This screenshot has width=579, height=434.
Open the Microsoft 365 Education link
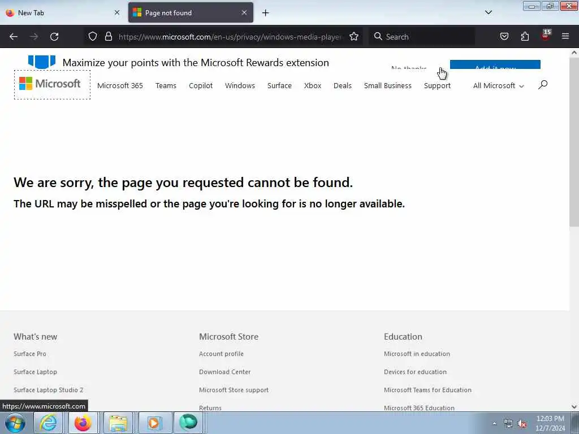click(x=419, y=408)
